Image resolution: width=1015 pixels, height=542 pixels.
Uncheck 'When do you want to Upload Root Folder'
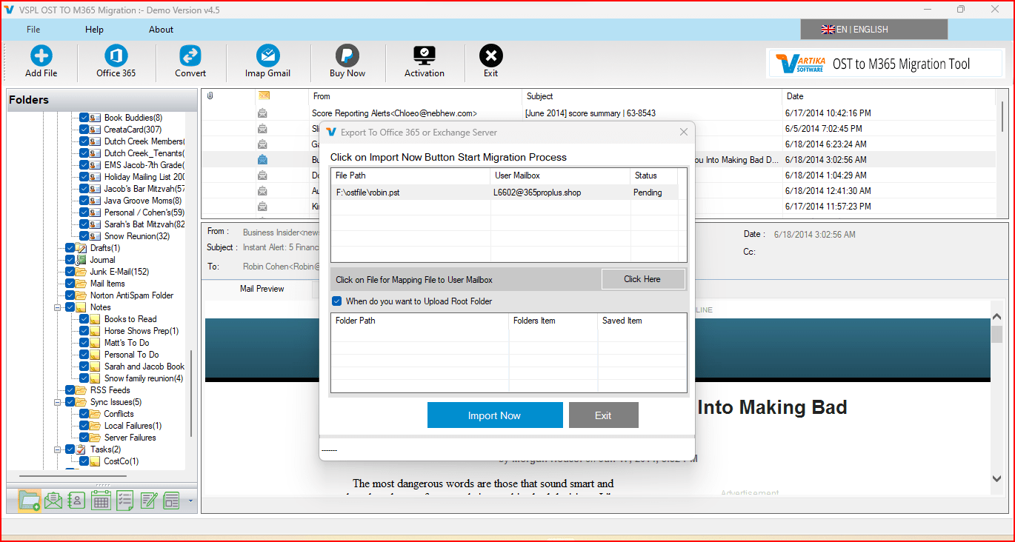click(x=337, y=301)
